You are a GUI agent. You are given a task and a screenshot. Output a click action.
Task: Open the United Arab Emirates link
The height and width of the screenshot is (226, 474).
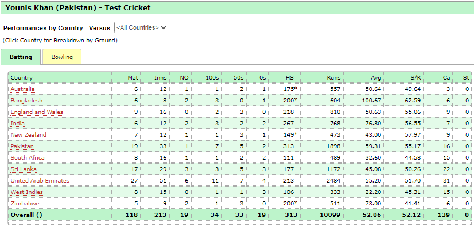[40, 181]
